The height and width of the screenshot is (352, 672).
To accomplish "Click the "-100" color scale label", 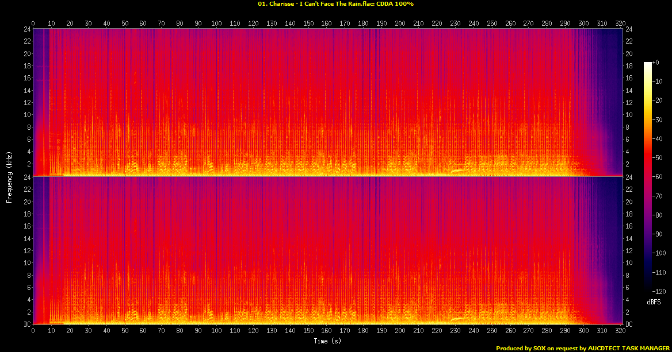I will point(659,253).
